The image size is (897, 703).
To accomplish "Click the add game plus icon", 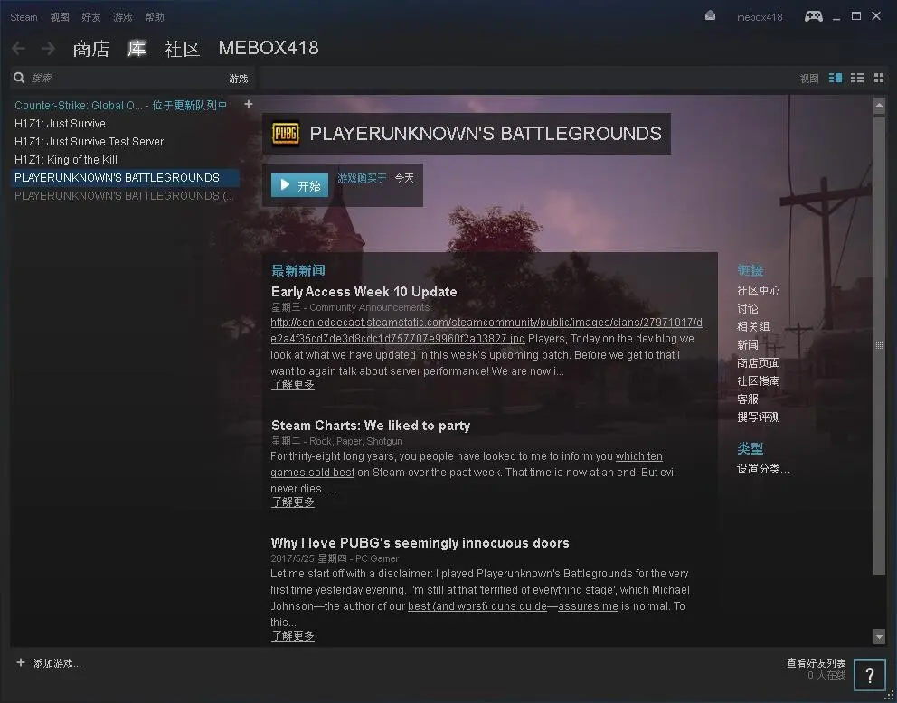I will coord(21,662).
